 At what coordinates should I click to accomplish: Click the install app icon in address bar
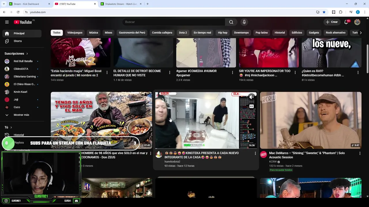(x=318, y=12)
